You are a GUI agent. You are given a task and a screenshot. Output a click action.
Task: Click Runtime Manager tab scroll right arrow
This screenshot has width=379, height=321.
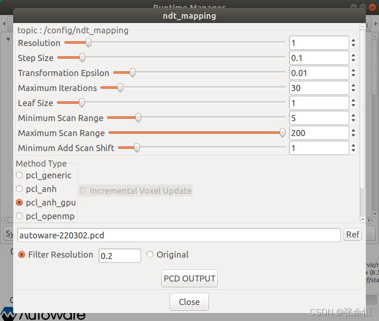point(376,23)
